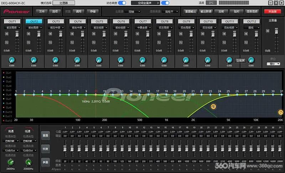Tick the 直通 checkbox for EQ band 1

tap(65, 166)
